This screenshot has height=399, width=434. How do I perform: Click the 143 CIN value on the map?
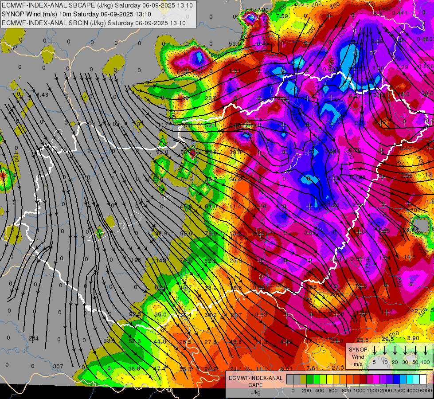pyautogui.click(x=161, y=260)
